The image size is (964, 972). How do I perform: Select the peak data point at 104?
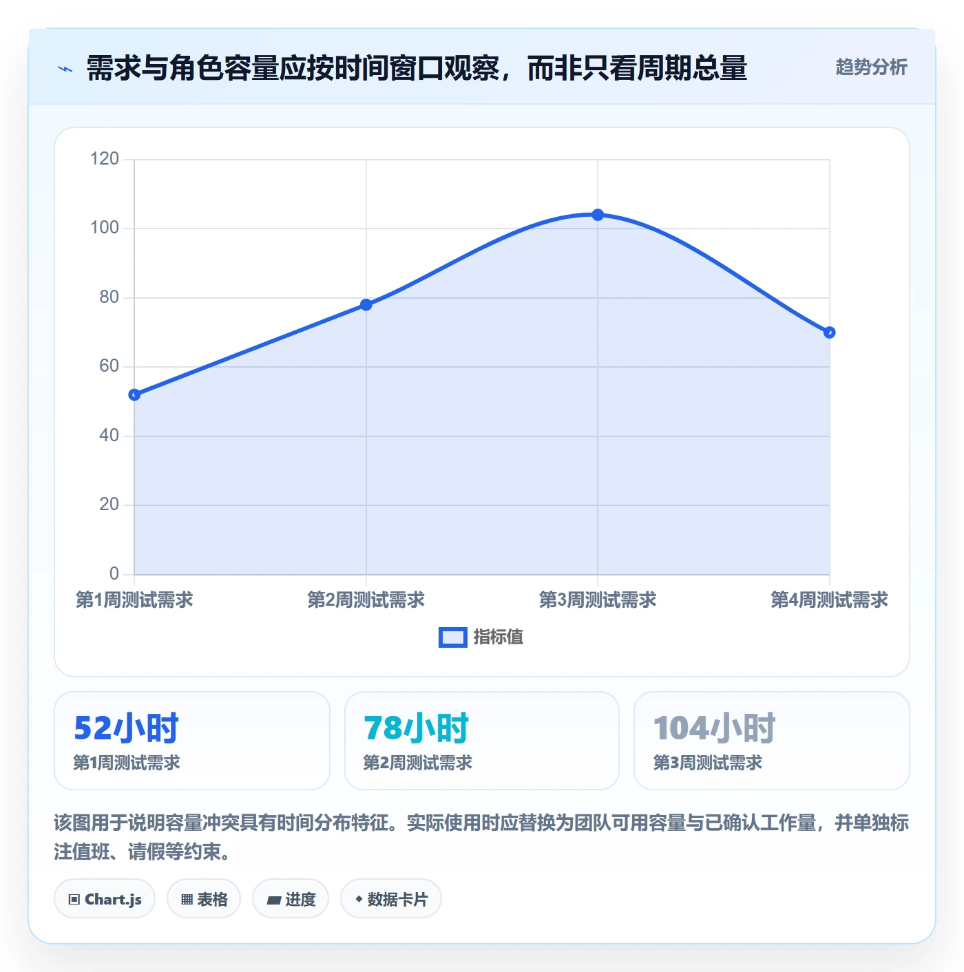point(598,215)
